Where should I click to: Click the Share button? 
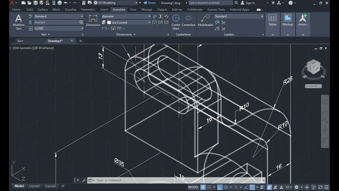click(149, 3)
